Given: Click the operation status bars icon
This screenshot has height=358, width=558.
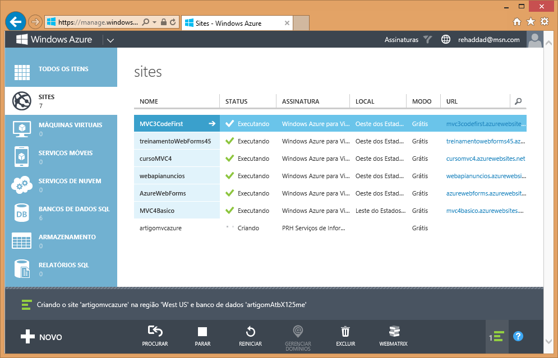Looking at the screenshot, I should (26, 305).
